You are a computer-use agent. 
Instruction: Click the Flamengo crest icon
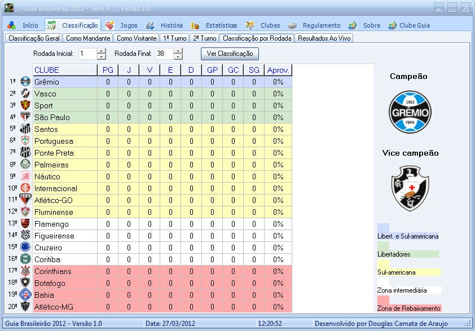[25, 223]
